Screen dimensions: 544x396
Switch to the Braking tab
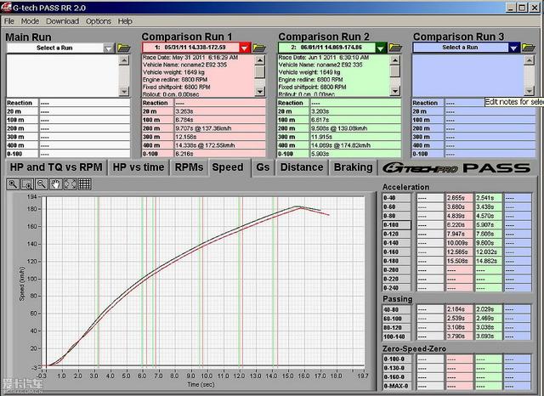pos(353,167)
